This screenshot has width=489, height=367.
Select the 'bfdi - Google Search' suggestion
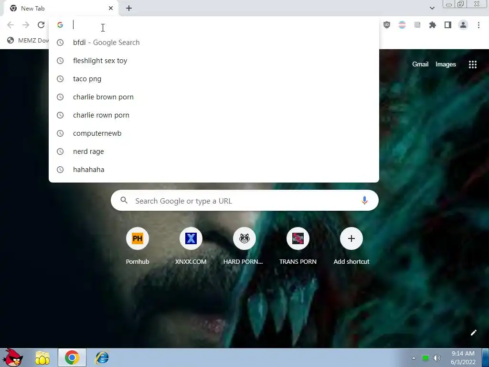coord(214,43)
